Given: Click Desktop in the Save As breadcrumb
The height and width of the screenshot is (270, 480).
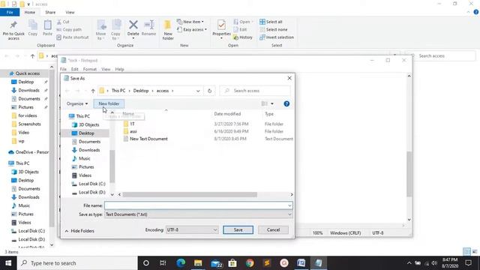Looking at the screenshot, I should (x=141, y=91).
